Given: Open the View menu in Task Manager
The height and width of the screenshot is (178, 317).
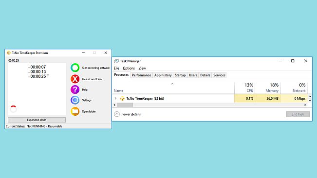Looking at the screenshot, I should [142, 68].
